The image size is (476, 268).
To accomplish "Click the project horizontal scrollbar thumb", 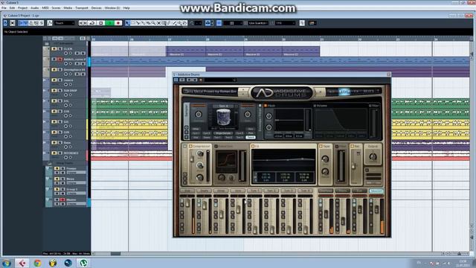I will (115, 253).
